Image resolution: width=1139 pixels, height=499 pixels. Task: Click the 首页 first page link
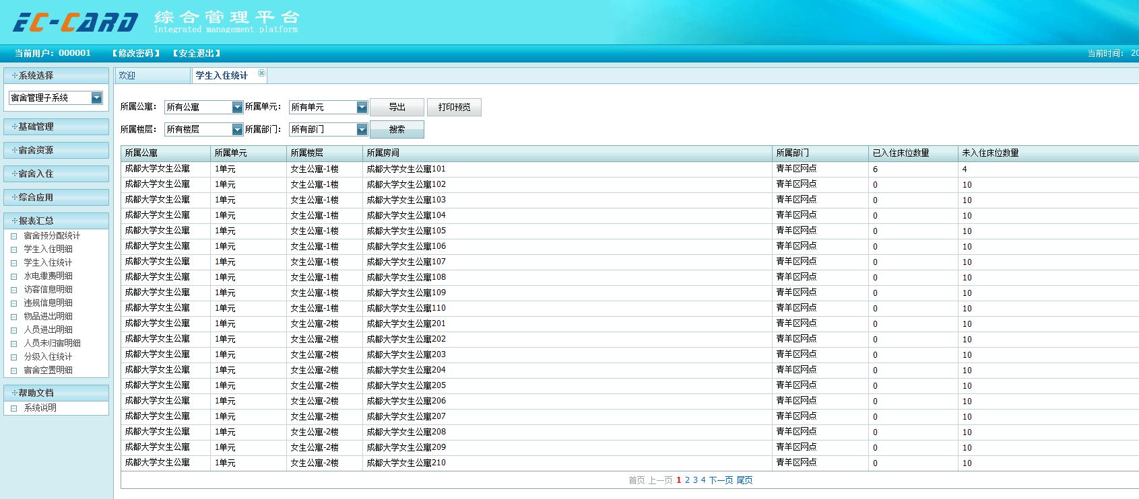pos(637,480)
